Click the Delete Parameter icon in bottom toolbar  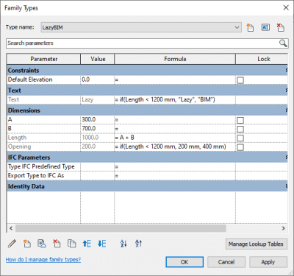57,244
